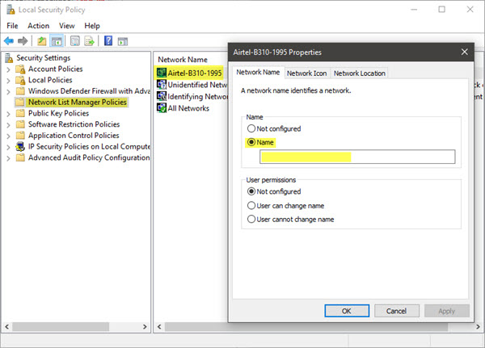Viewport: 485px width, 348px height.
Task: Click the Unidentified Networks list icon
Action: click(x=162, y=84)
